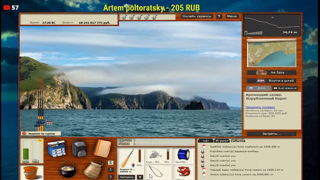Screen dimensions: 320x180
Task: Click the last silver coin icon
Action: pyautogui.click(x=154, y=17)
